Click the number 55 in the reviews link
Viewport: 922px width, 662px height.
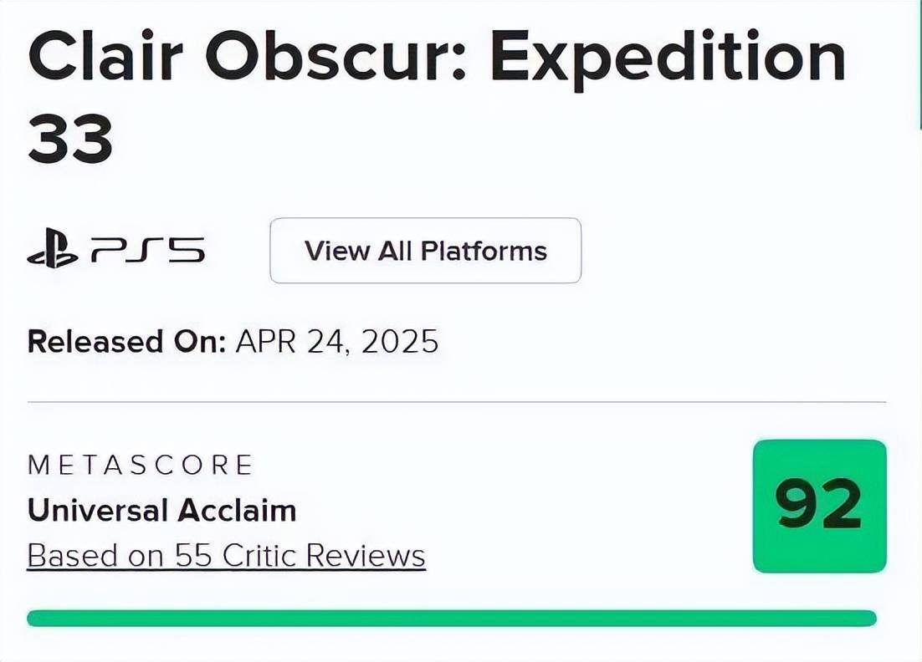click(x=193, y=555)
